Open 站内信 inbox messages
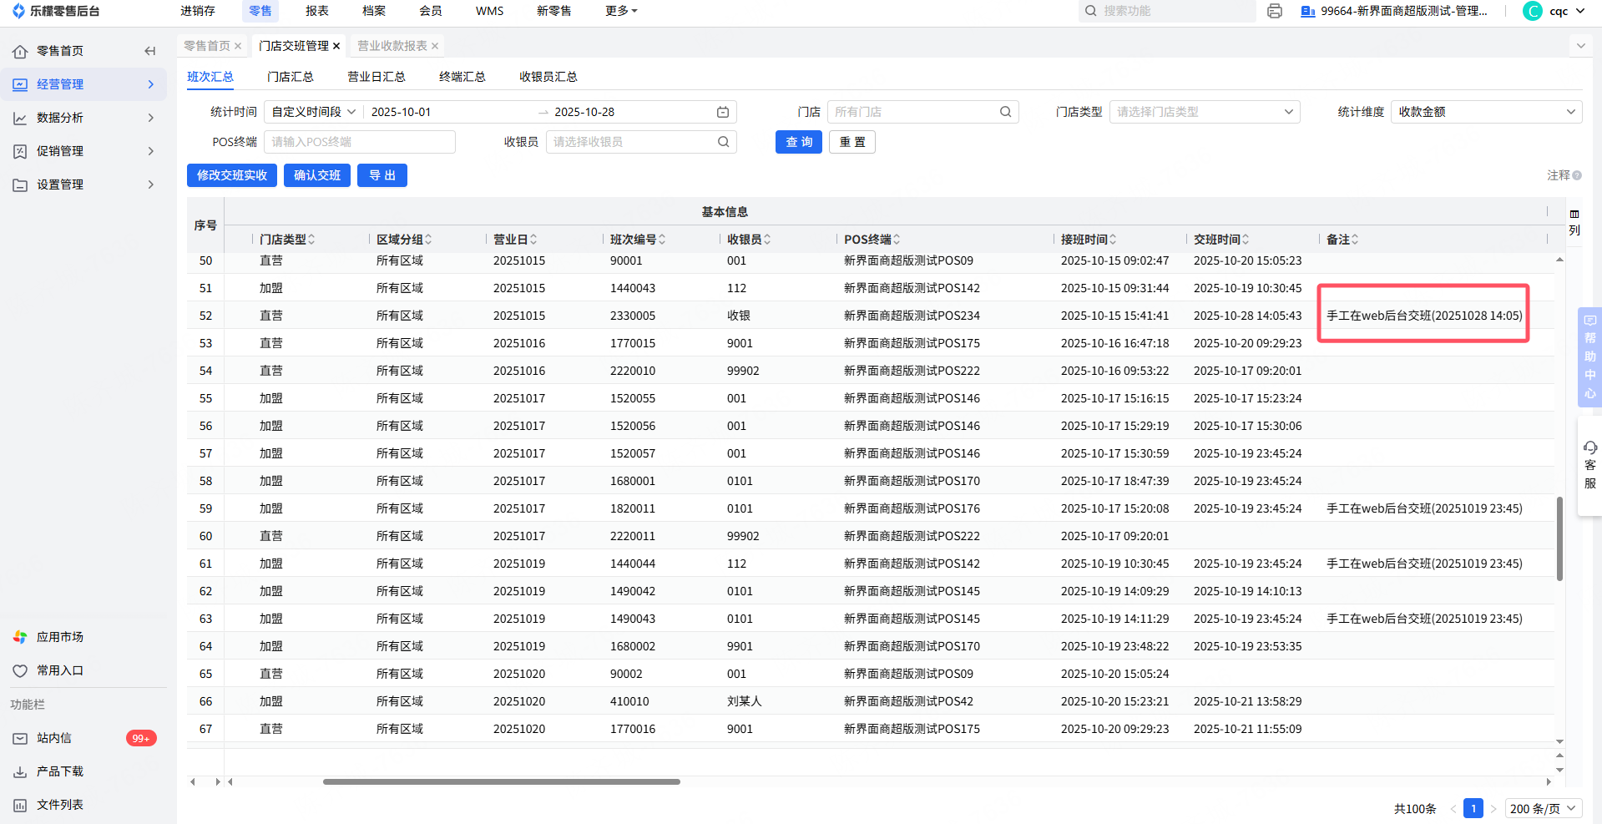The height and width of the screenshot is (824, 1602). click(54, 738)
